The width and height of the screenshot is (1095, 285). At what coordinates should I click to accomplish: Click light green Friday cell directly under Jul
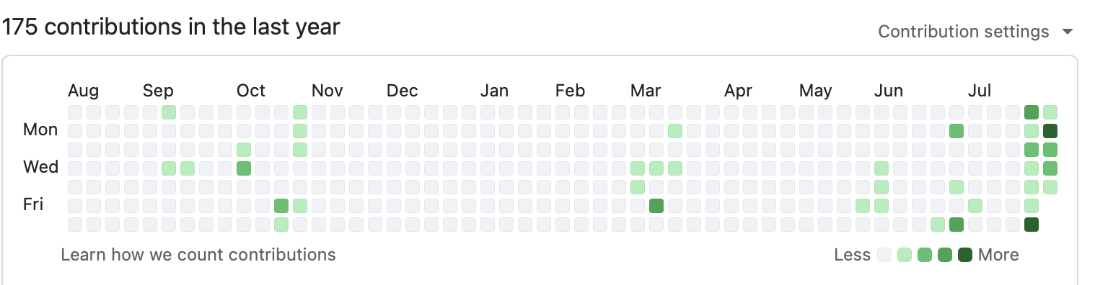[x=975, y=206]
